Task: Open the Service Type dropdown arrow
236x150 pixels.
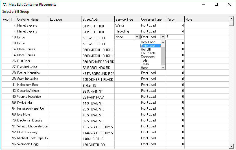Action: tap(137, 37)
